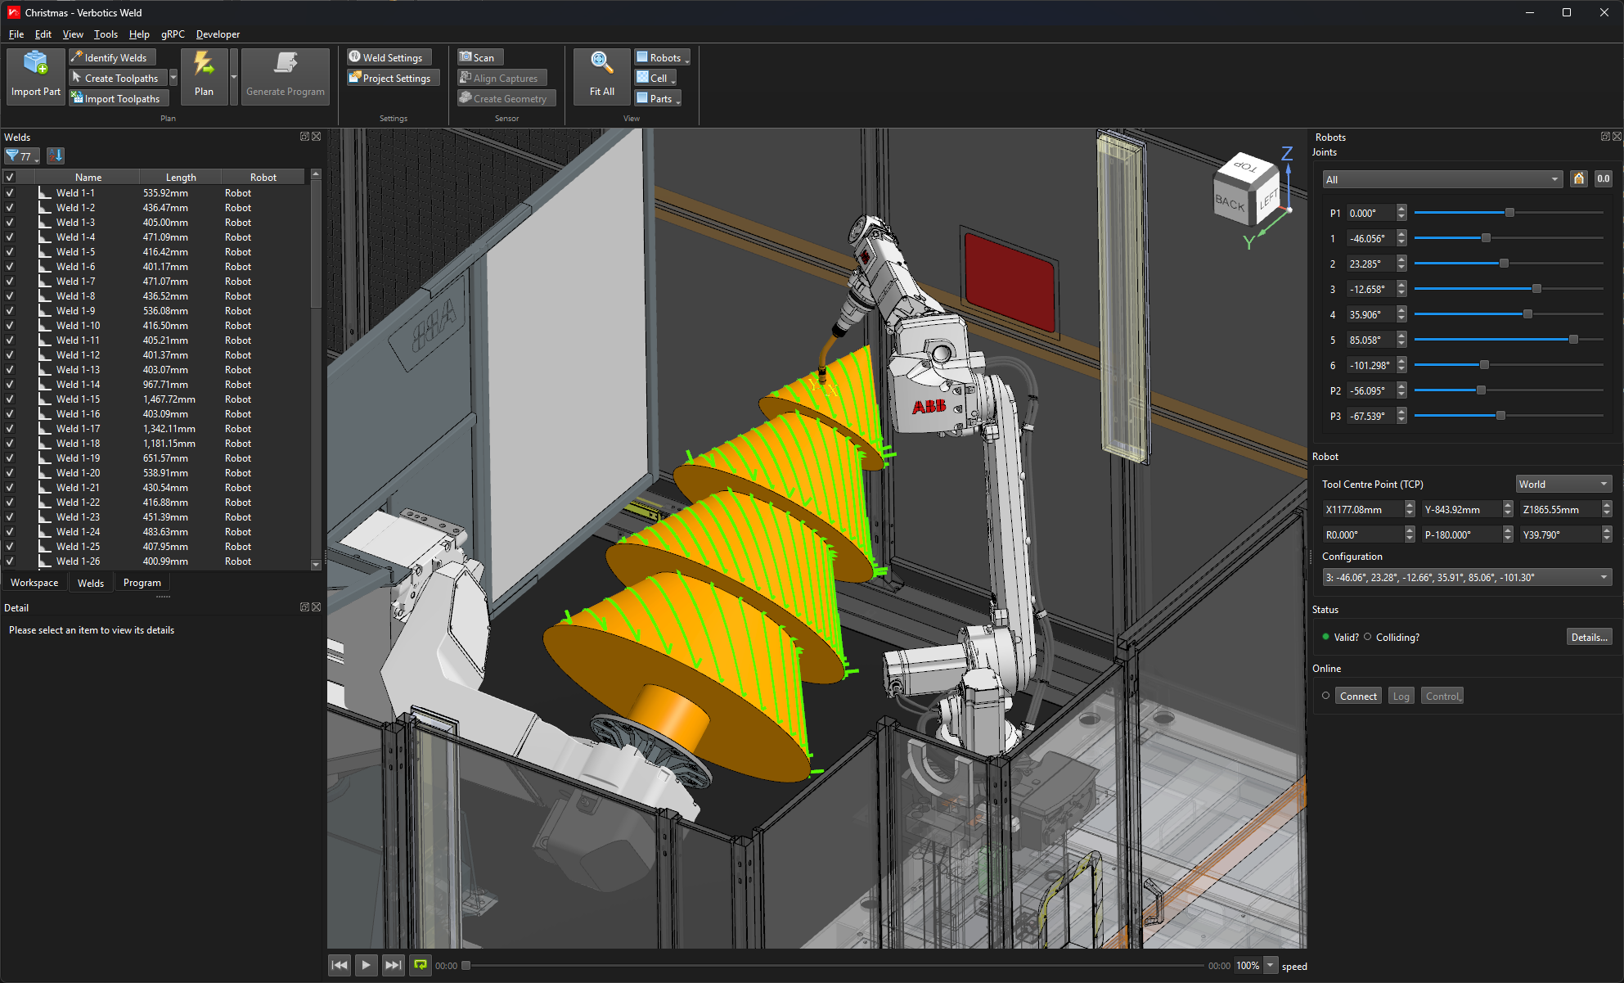Image resolution: width=1624 pixels, height=983 pixels.
Task: Open the World TCP dropdown
Action: (x=1563, y=484)
